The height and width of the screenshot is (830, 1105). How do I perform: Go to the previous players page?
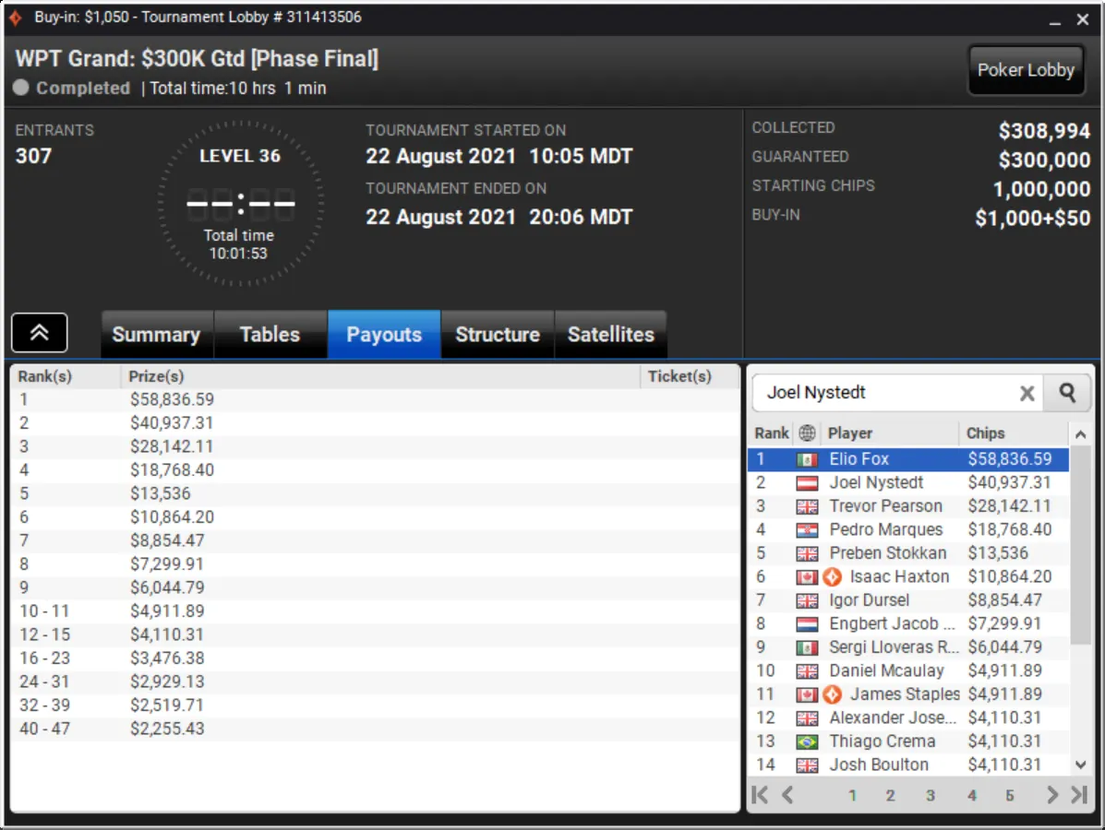(787, 795)
